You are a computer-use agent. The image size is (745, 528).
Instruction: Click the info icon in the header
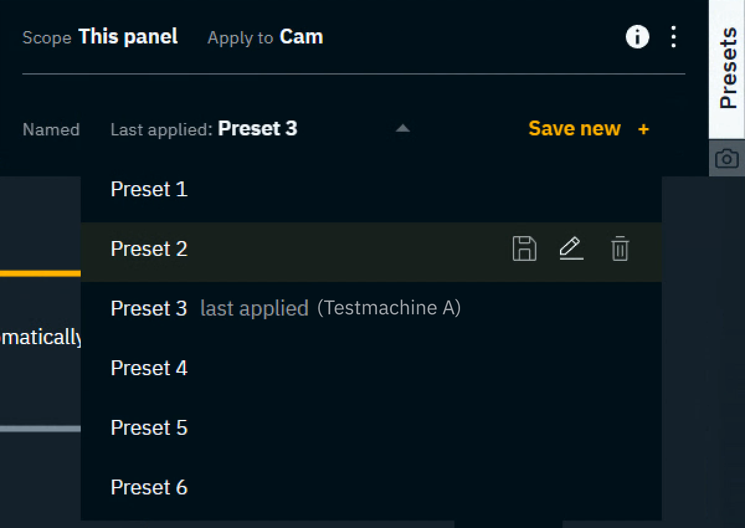(x=637, y=37)
